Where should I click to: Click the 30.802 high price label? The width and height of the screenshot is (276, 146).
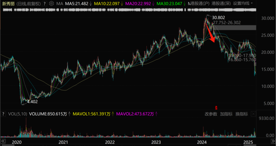click(x=218, y=18)
